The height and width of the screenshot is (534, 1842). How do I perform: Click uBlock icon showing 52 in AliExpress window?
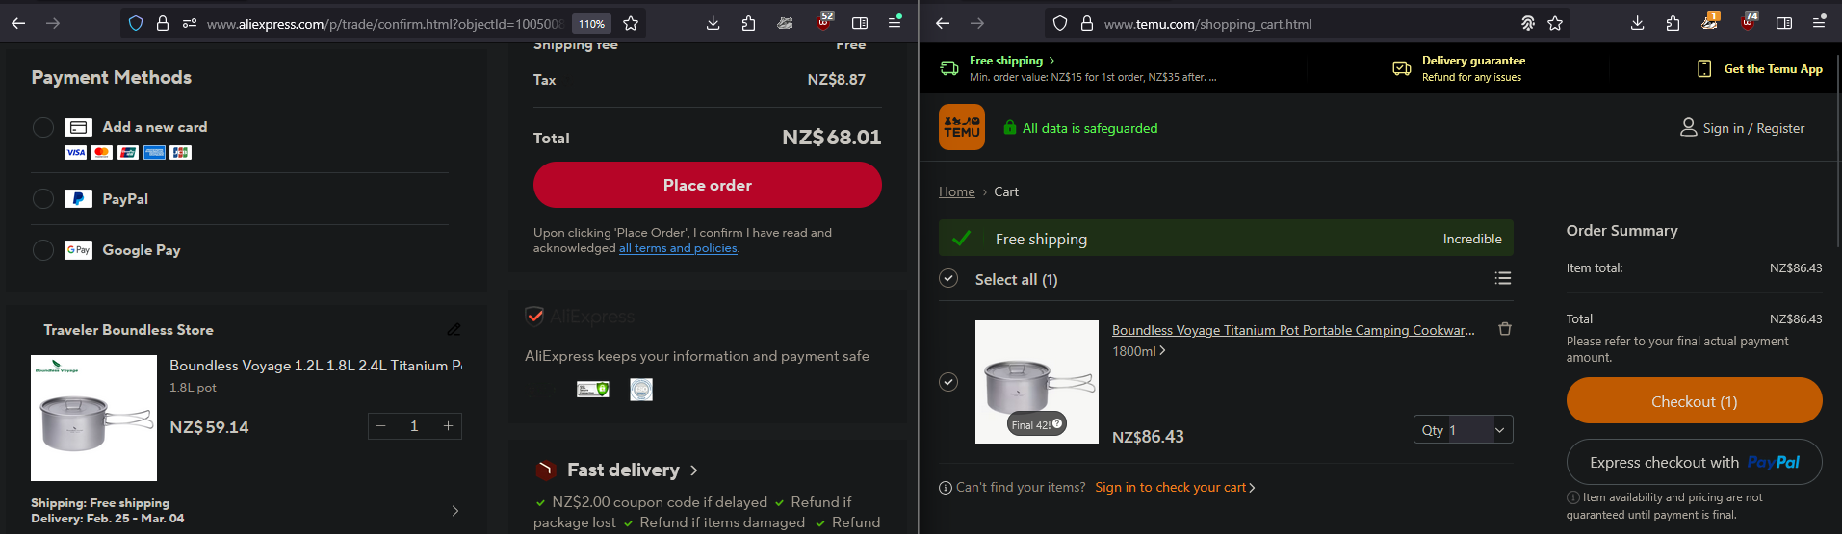pos(824,21)
